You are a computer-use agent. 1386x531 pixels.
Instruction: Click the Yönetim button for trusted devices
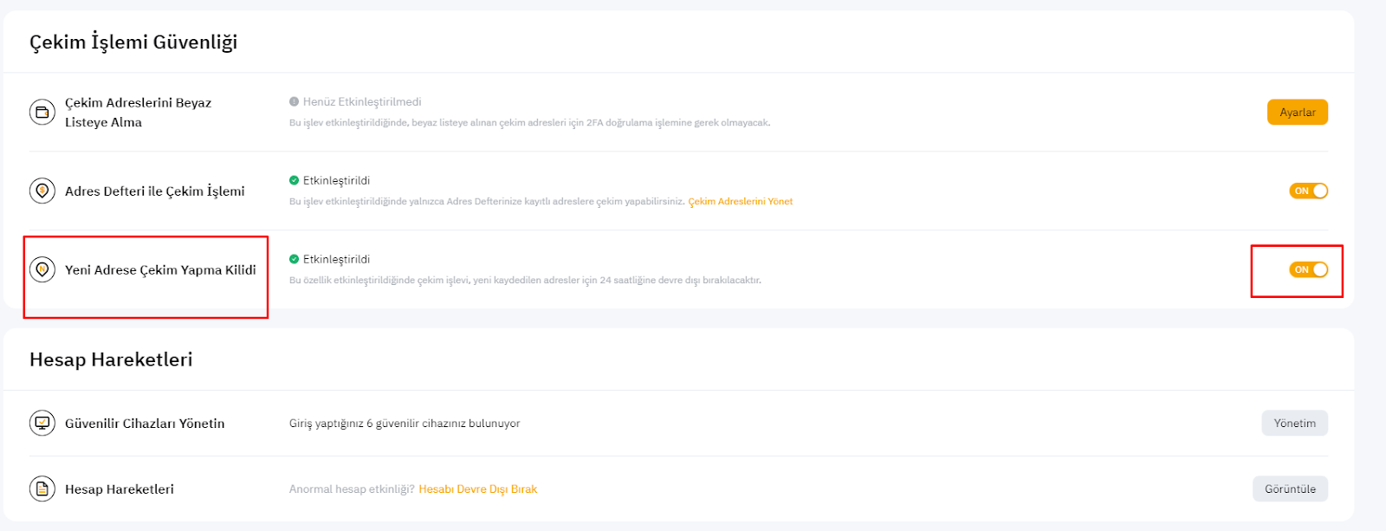click(1294, 423)
